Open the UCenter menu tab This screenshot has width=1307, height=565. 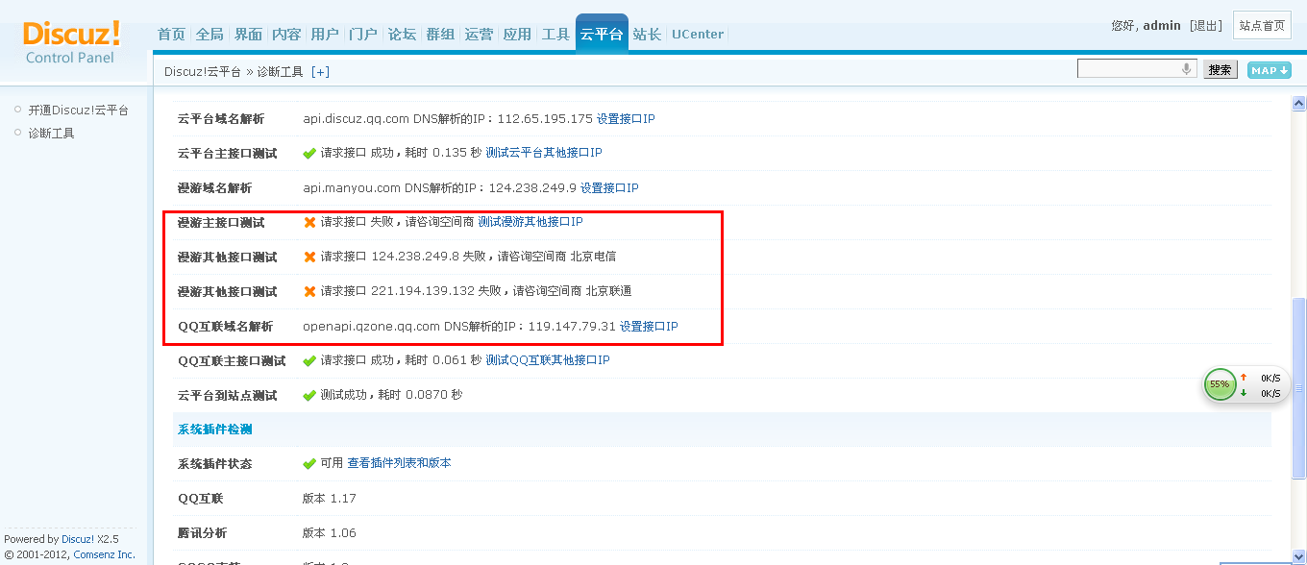point(698,34)
